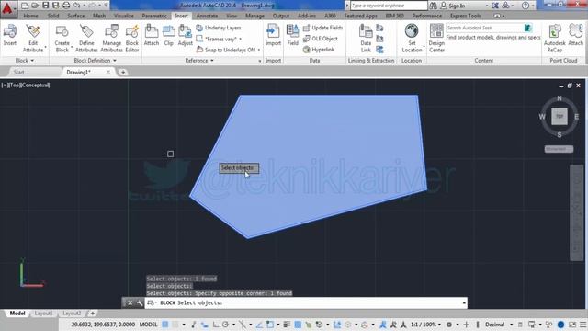
Task: Click the Import tool
Action: [273, 35]
